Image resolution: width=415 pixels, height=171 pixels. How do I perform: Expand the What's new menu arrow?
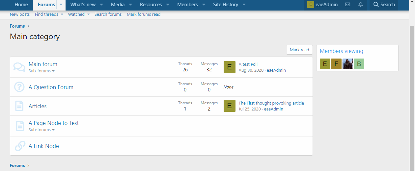[x=101, y=5]
